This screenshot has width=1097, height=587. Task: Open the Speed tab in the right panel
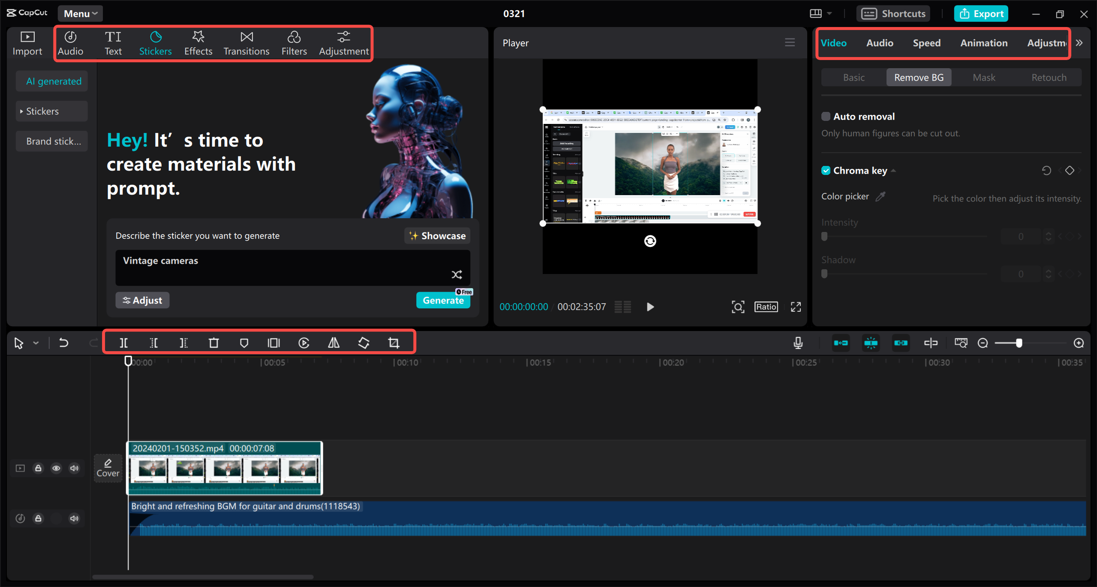926,42
